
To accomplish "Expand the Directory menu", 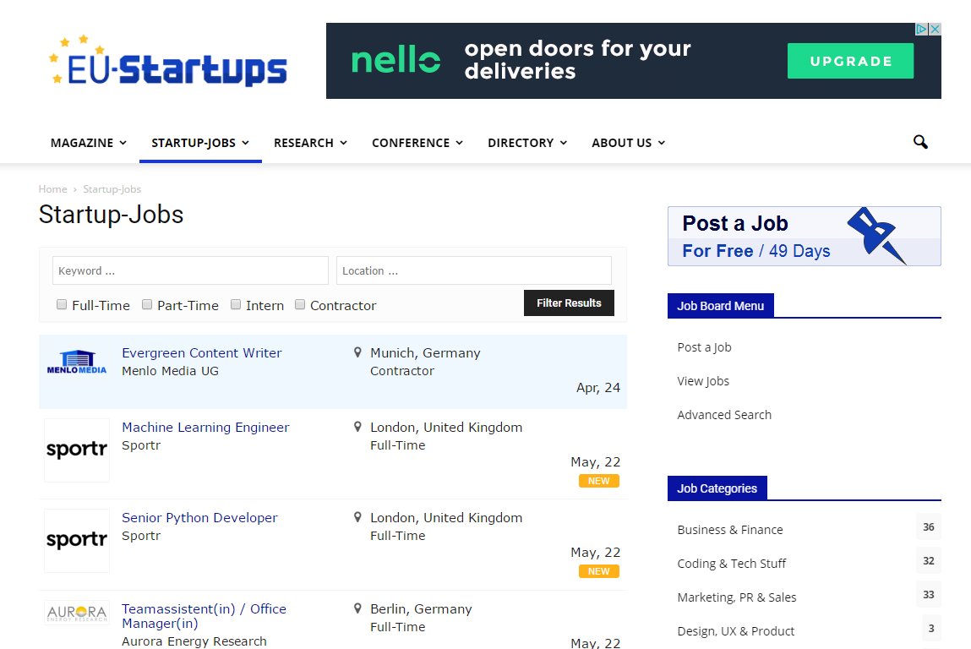I will [527, 143].
